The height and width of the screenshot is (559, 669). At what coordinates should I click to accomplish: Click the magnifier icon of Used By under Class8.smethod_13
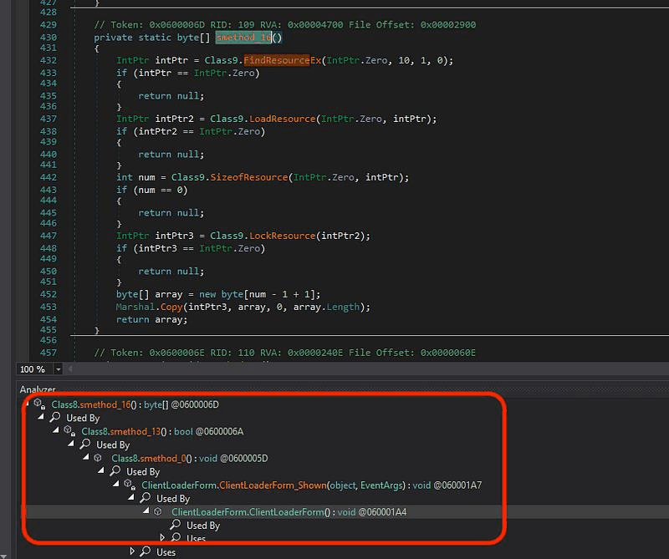pos(85,444)
